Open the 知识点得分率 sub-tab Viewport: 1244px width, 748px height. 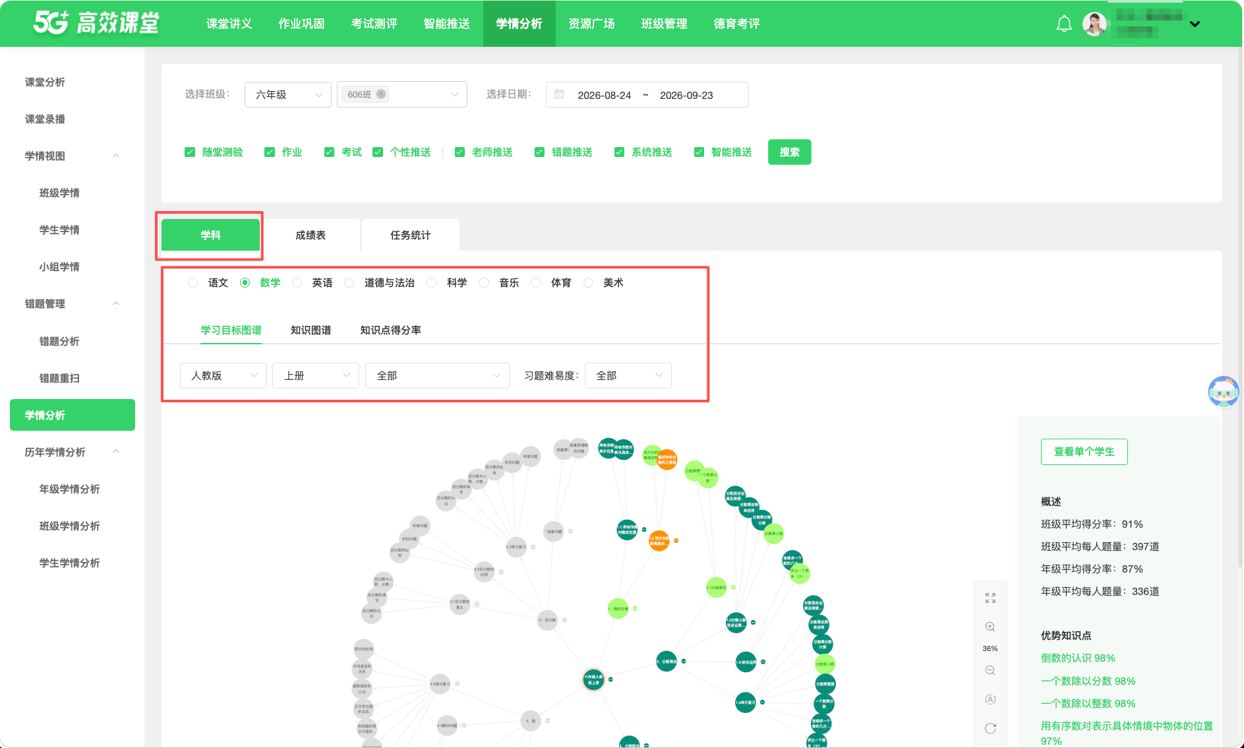tap(390, 330)
